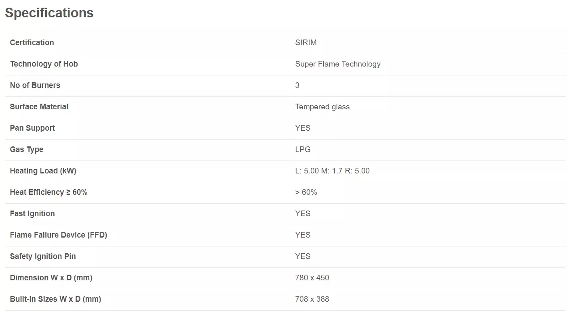Click the 780 x 450 dimension value
This screenshot has height=313, width=569.
[312, 278]
